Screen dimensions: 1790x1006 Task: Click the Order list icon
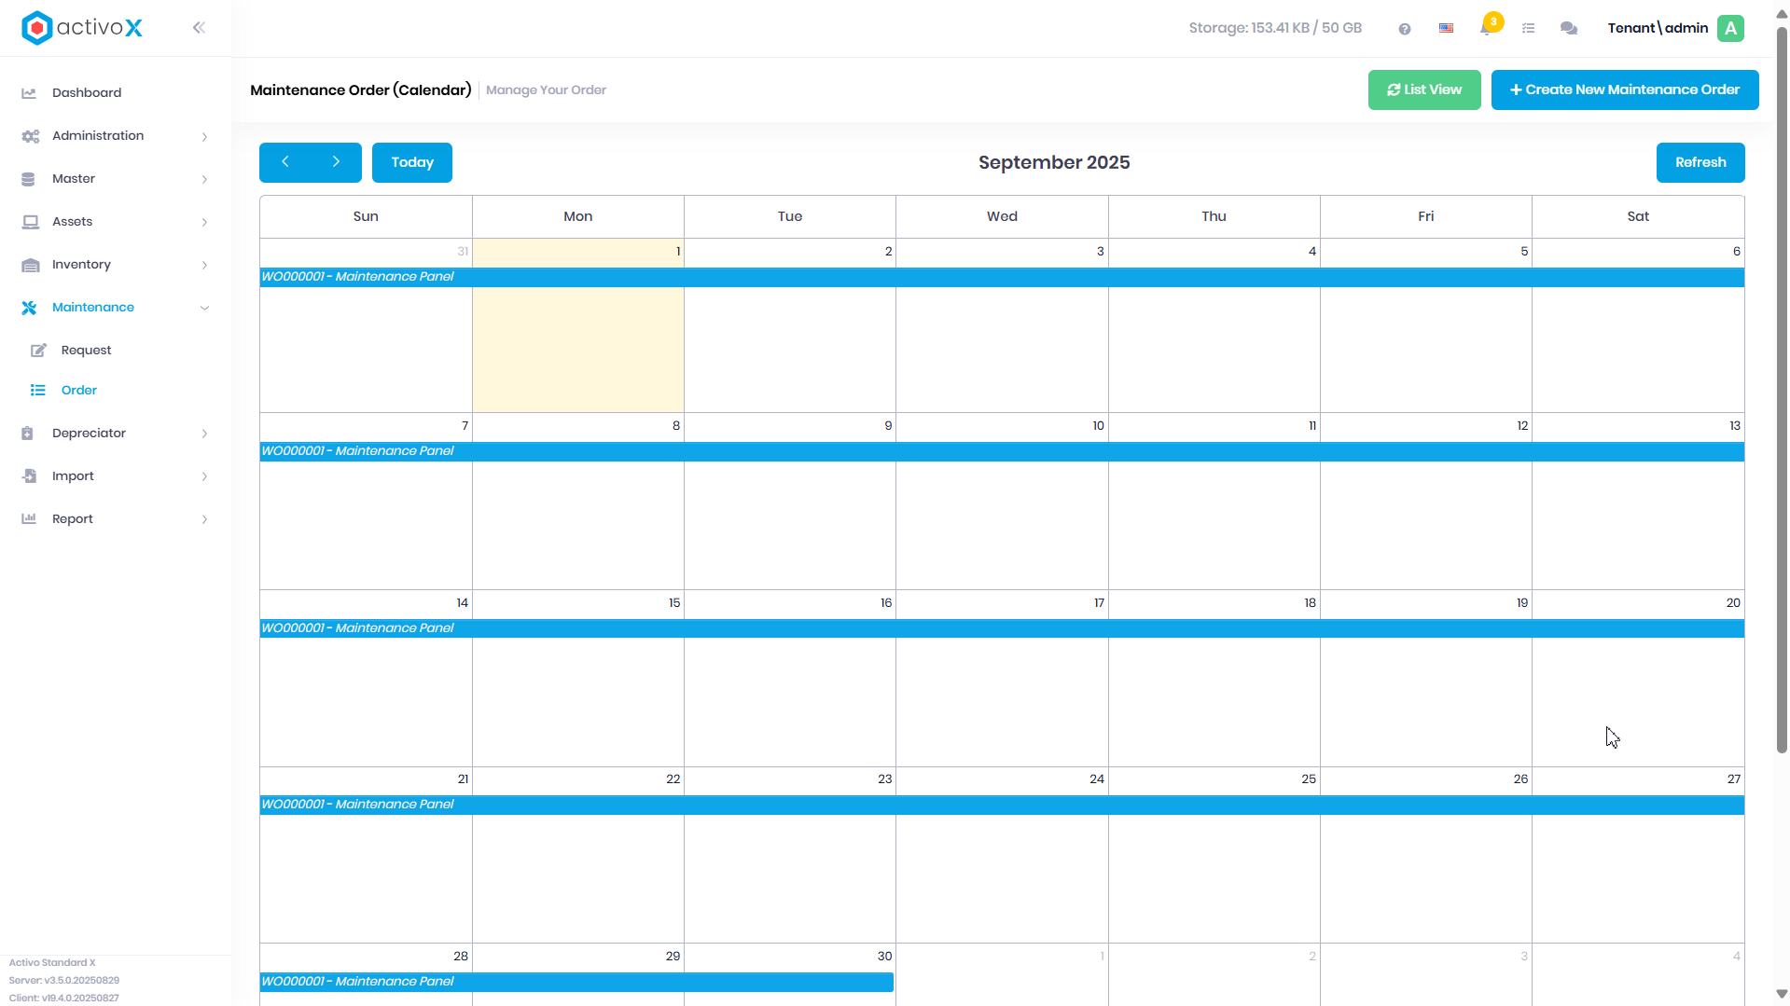[x=37, y=391]
